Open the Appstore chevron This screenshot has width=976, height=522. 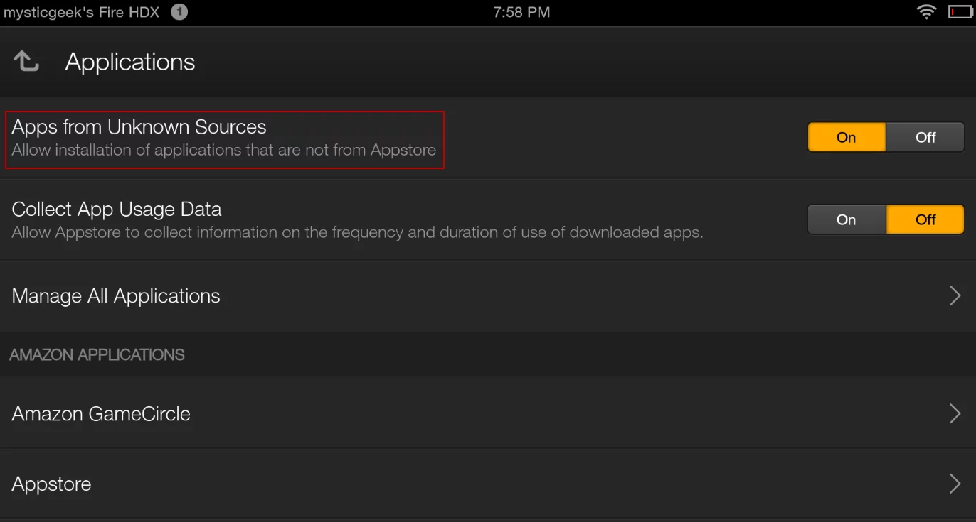click(955, 484)
